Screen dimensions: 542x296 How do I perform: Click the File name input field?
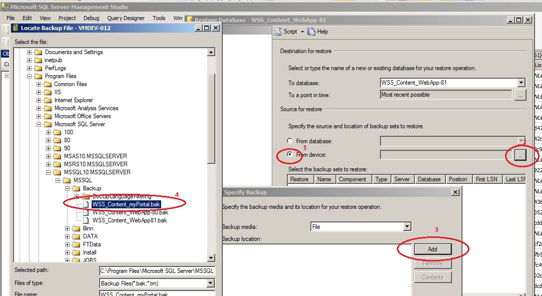(x=150, y=294)
